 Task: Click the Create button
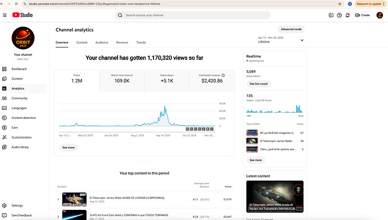coord(363,15)
